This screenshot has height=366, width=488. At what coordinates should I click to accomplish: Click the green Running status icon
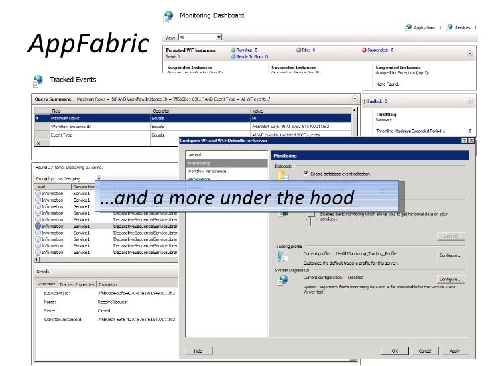pos(233,50)
